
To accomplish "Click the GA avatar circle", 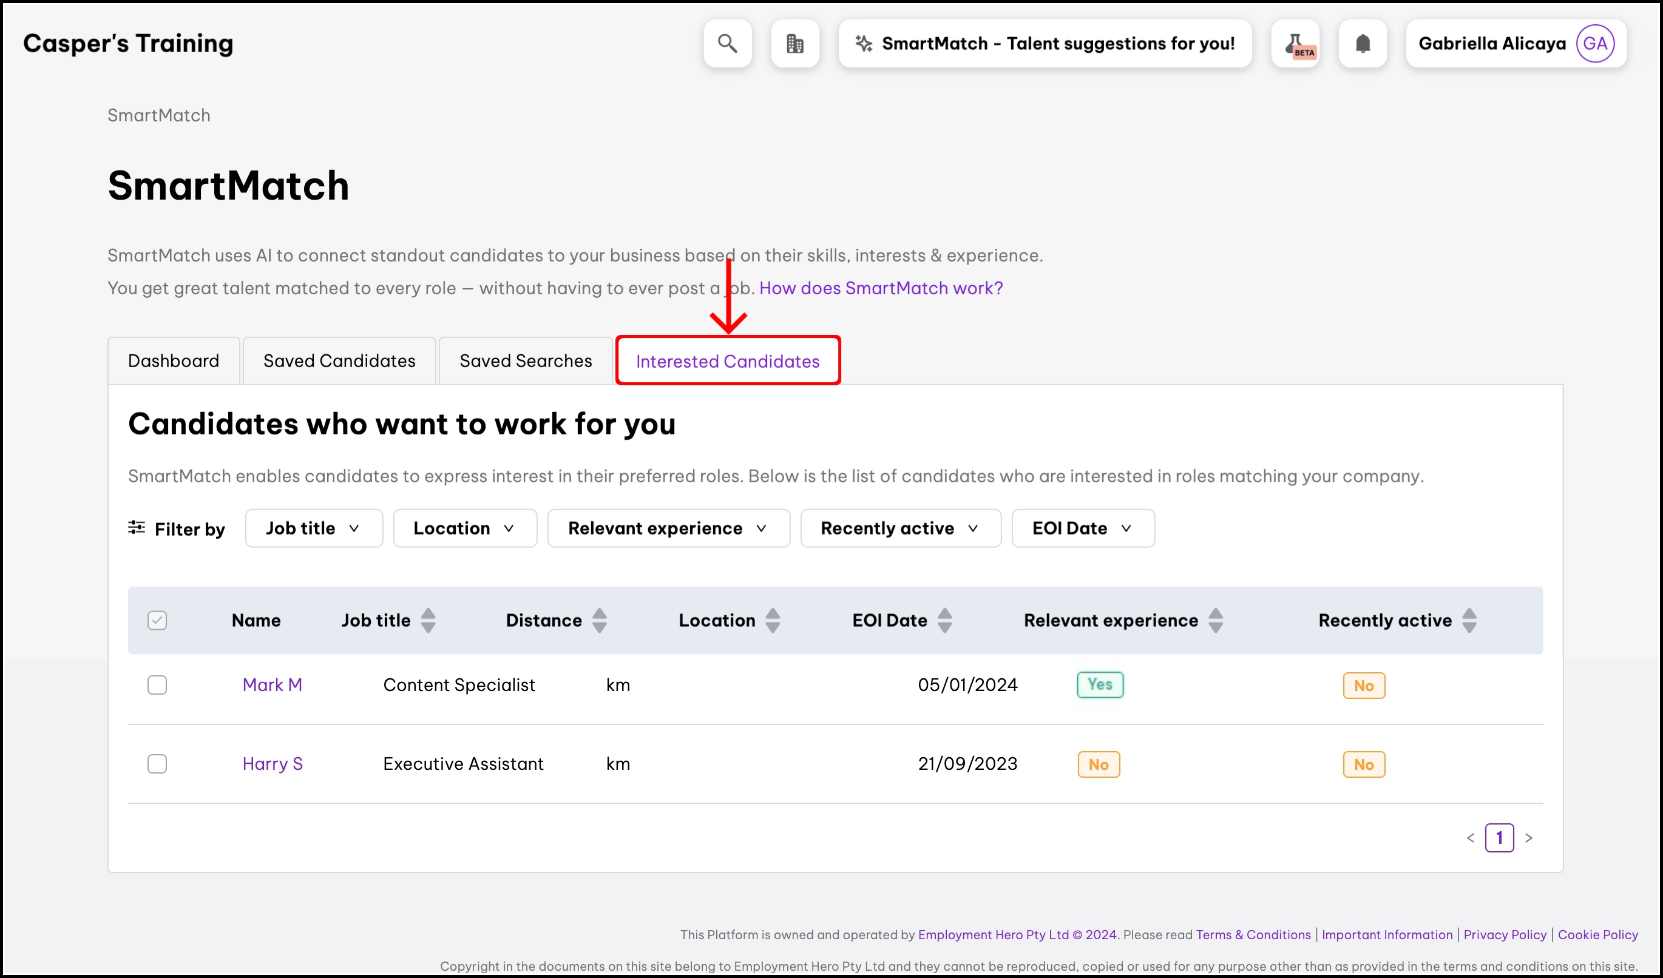I will pos(1594,44).
